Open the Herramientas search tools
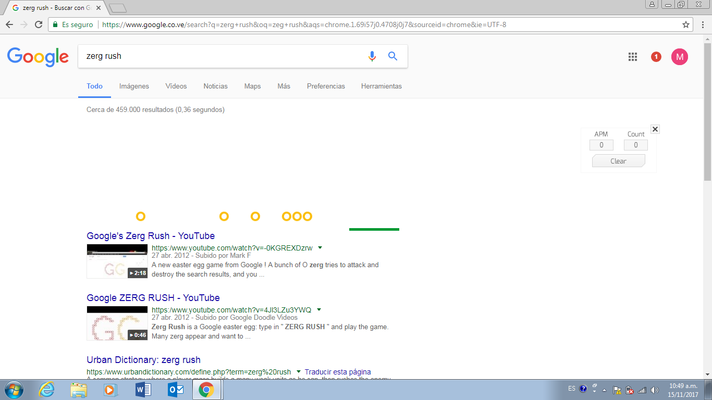This screenshot has width=712, height=400. coord(382,86)
